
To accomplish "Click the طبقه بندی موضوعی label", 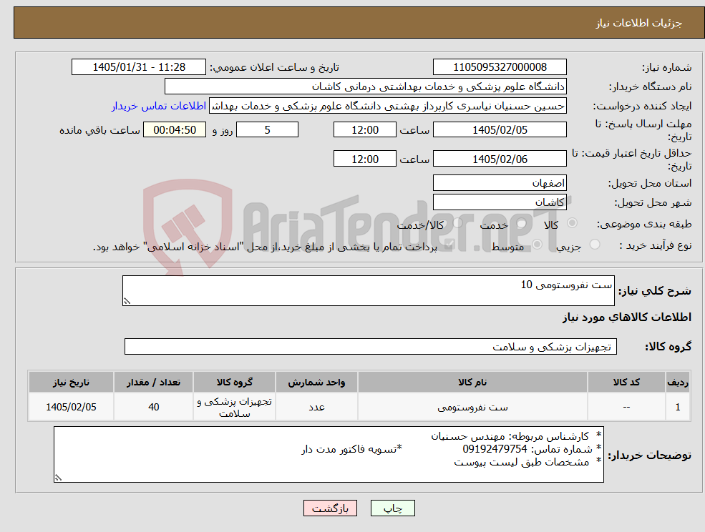I will tap(644, 224).
